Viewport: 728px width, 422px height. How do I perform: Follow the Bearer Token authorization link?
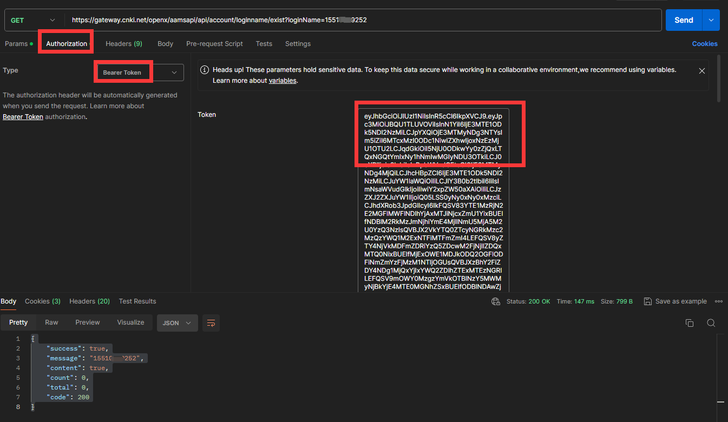[x=23, y=117]
